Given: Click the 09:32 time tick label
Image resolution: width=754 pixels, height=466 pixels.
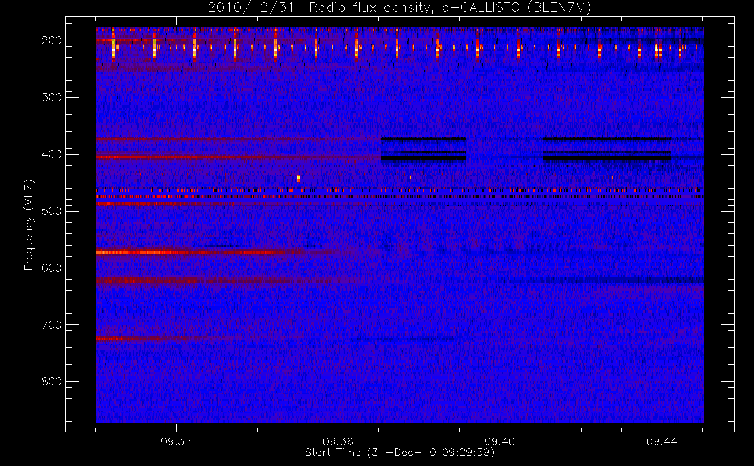Looking at the screenshot, I should [x=176, y=441].
